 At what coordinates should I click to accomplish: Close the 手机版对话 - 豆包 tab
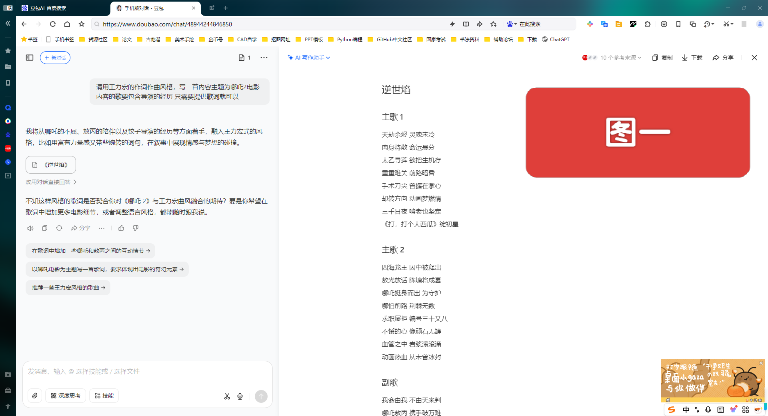(x=194, y=8)
